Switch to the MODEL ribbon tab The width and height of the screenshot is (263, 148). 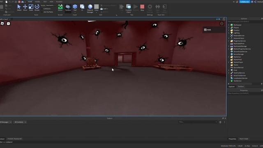pos(37,2)
